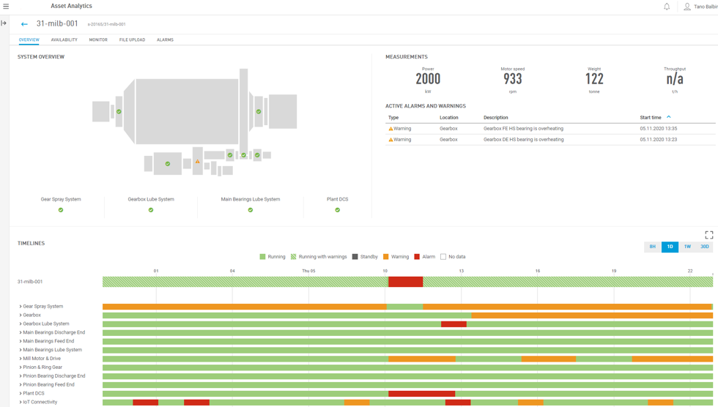Enter fullscreen mode for timelines
This screenshot has width=718, height=407.
[709, 235]
